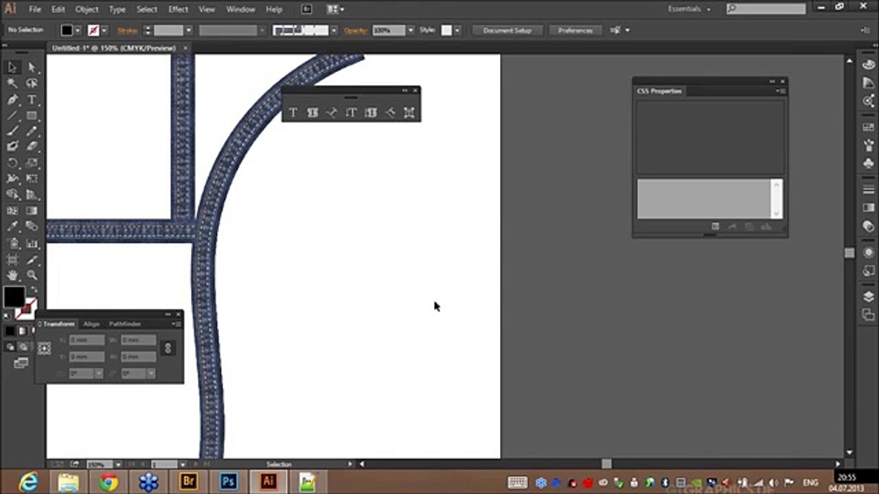This screenshot has width=879, height=494.
Task: Change screen mode button in toolbox
Action: [x=22, y=363]
